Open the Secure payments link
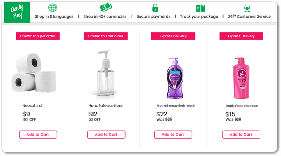Image resolution: width=281 pixels, height=156 pixels. [x=153, y=16]
